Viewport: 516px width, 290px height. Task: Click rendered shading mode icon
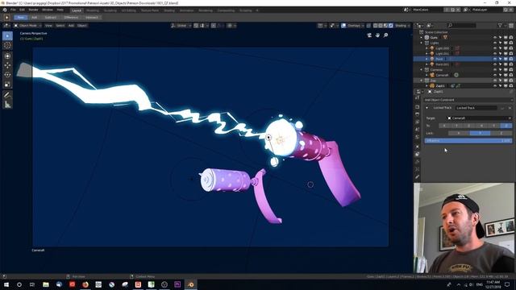(x=390, y=25)
